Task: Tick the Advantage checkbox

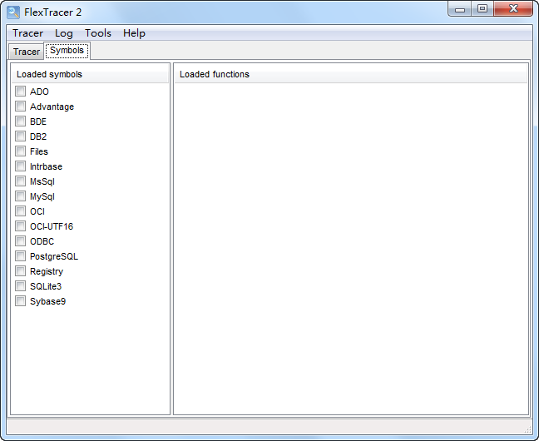Action: pos(20,107)
